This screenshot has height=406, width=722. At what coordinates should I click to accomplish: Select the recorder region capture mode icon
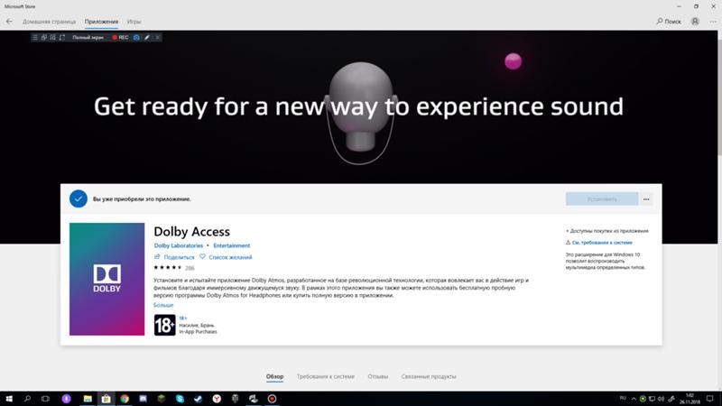point(52,37)
